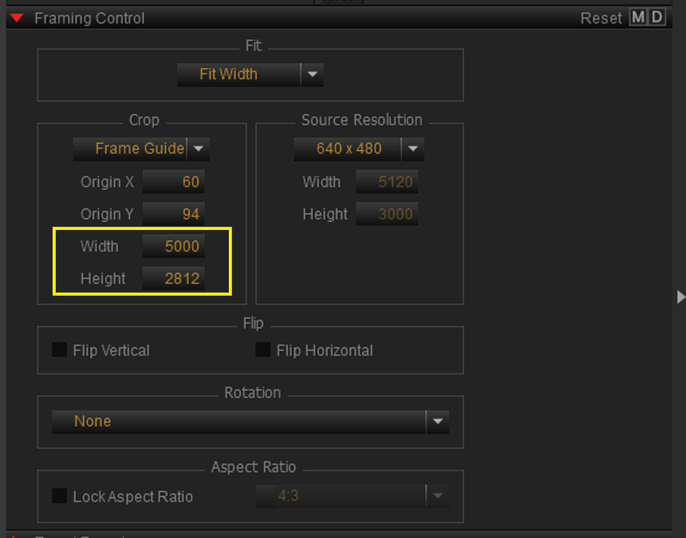Image resolution: width=686 pixels, height=538 pixels.
Task: Click the side panel expand arrow
Action: click(x=681, y=297)
